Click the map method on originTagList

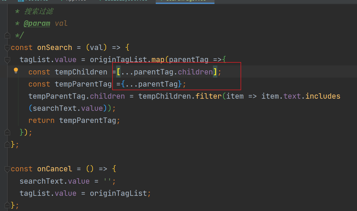[x=158, y=60]
